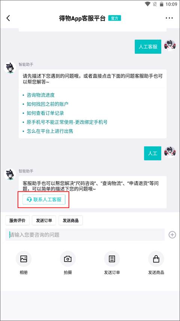This screenshot has width=180, height=321.
Task: Tap the plus icon beside input field
Action: pos(172,235)
